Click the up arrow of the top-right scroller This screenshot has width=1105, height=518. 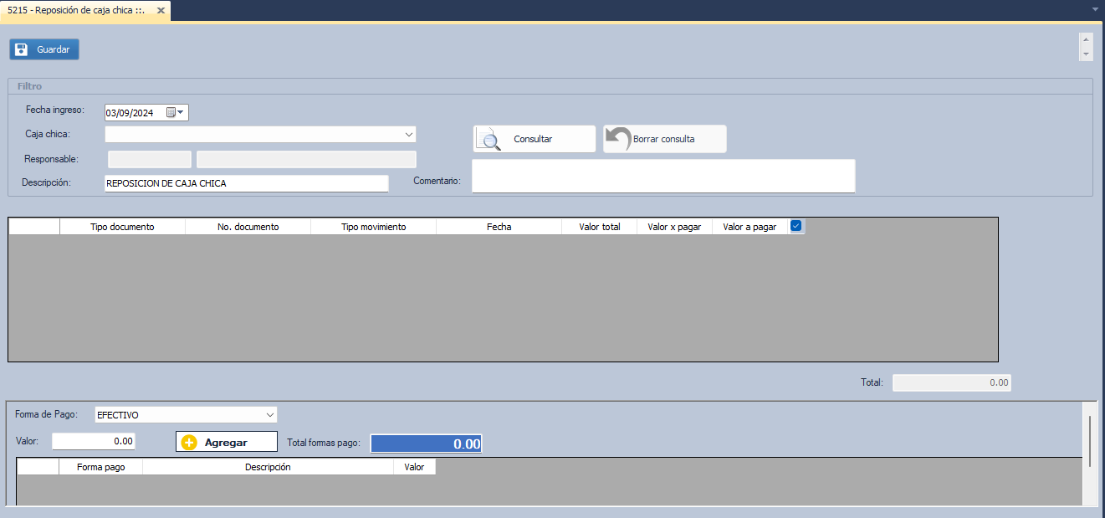(1086, 39)
